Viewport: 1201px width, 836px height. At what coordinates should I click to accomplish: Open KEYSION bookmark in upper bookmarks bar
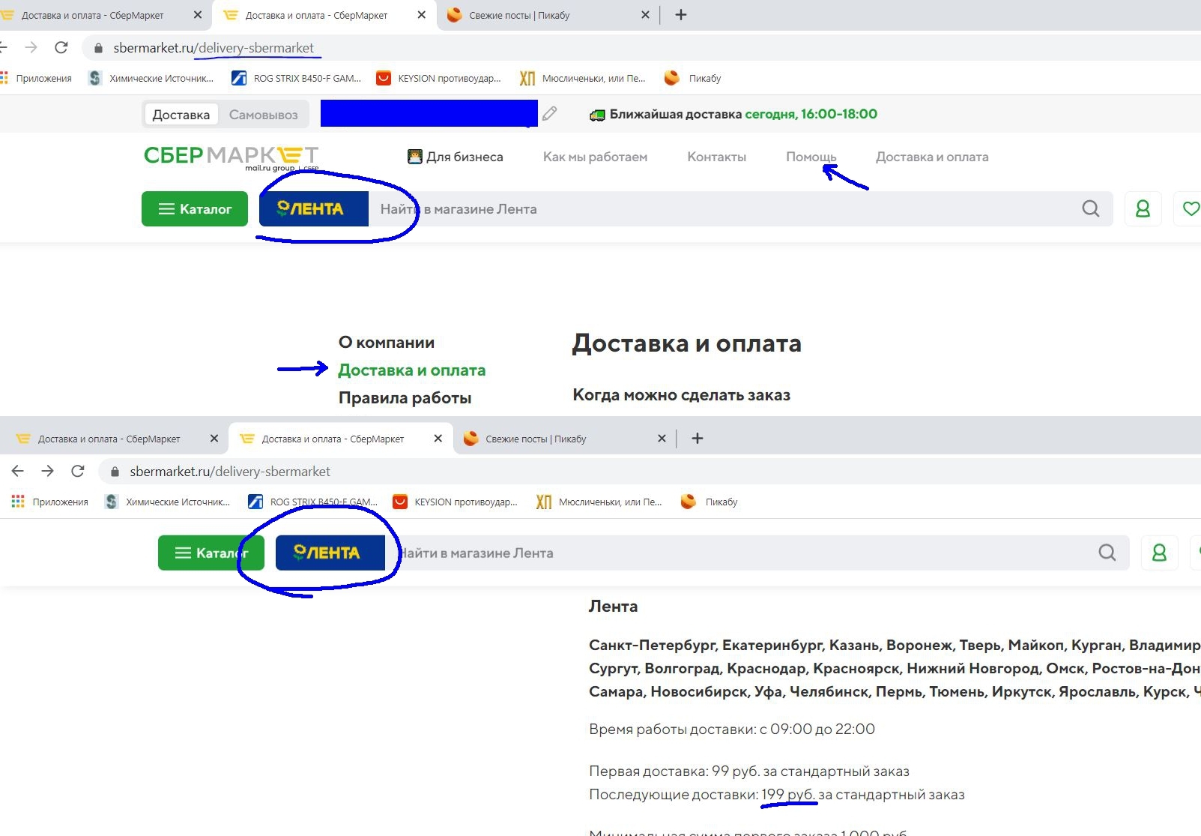tap(438, 78)
